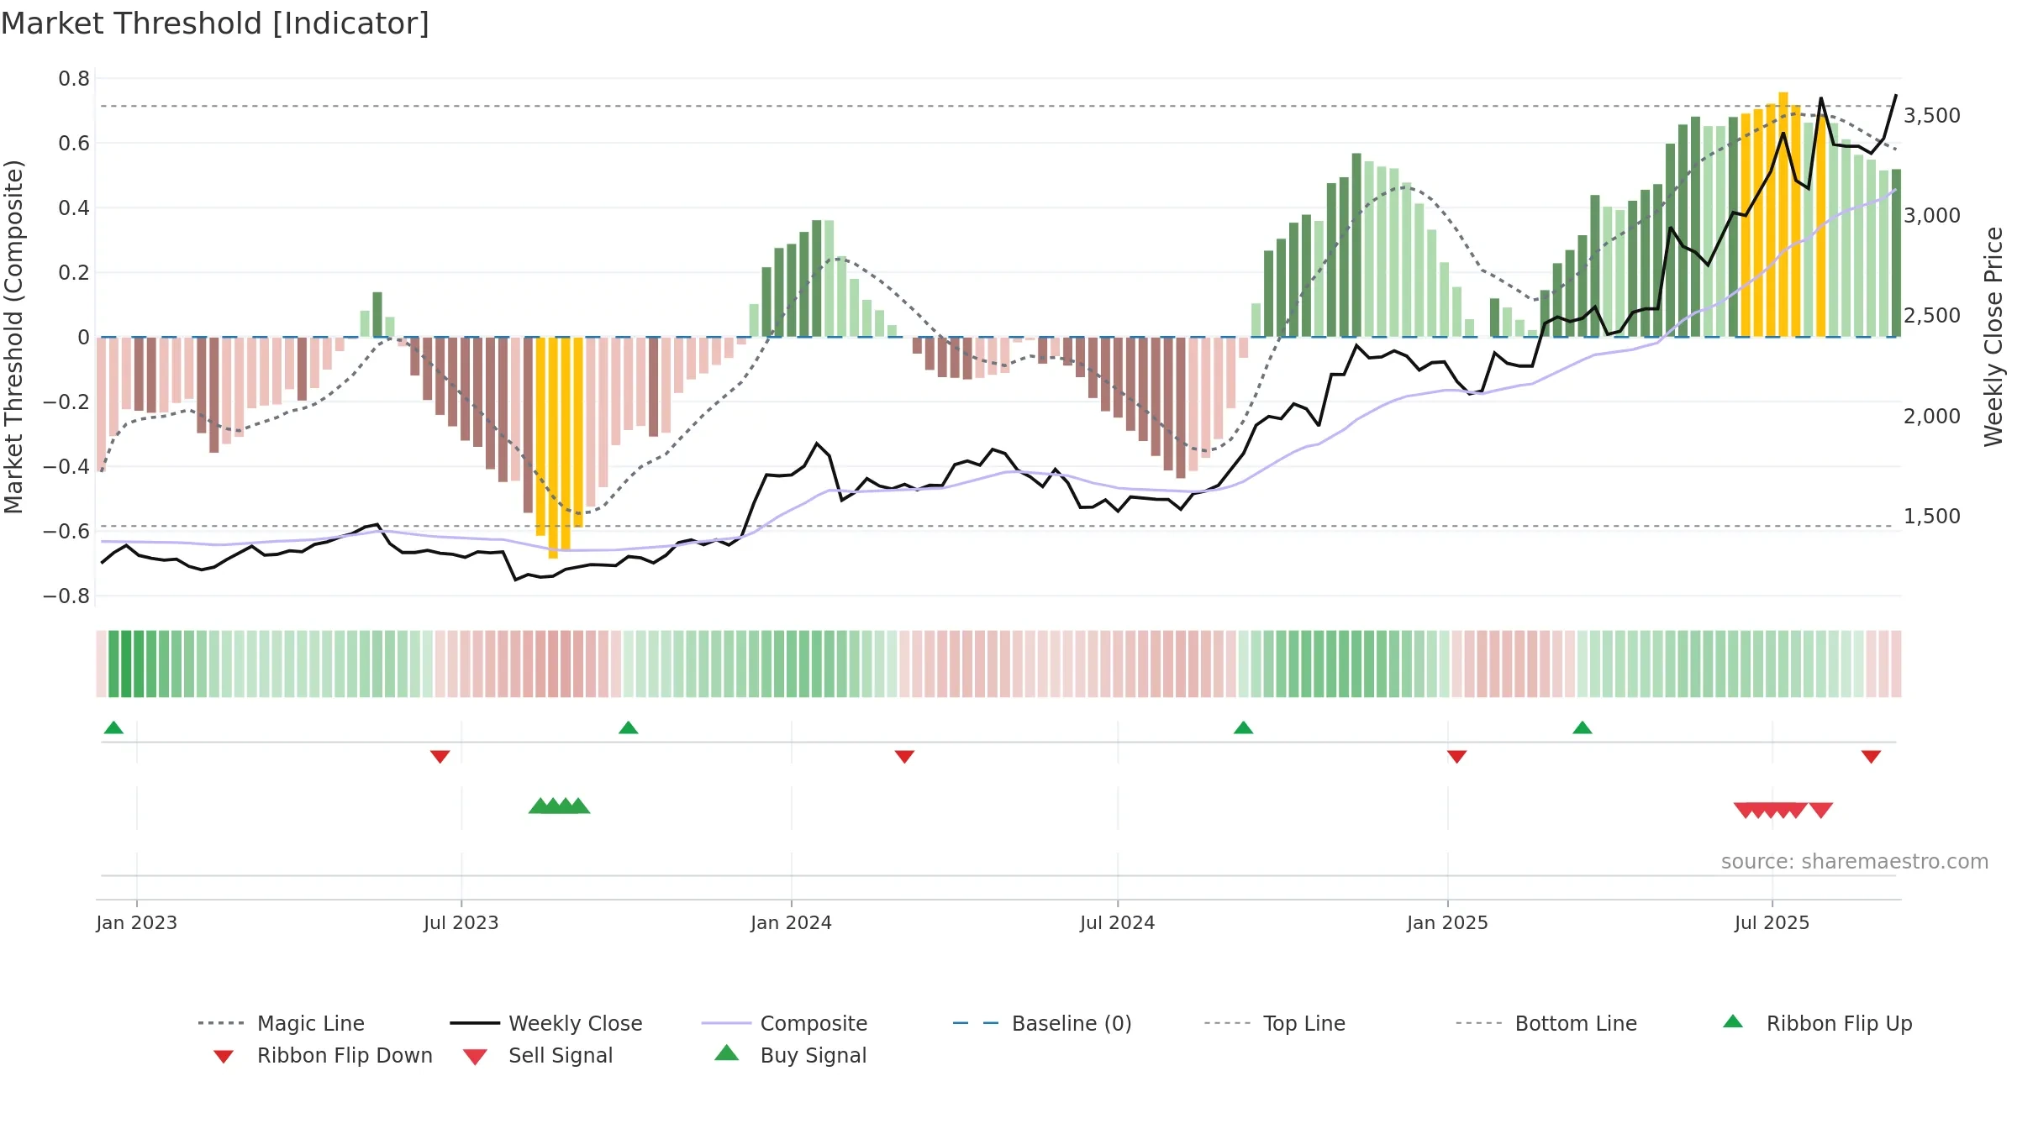2017x1134 pixels.
Task: Click the Jul 2023 x-axis label
Action: click(x=461, y=923)
